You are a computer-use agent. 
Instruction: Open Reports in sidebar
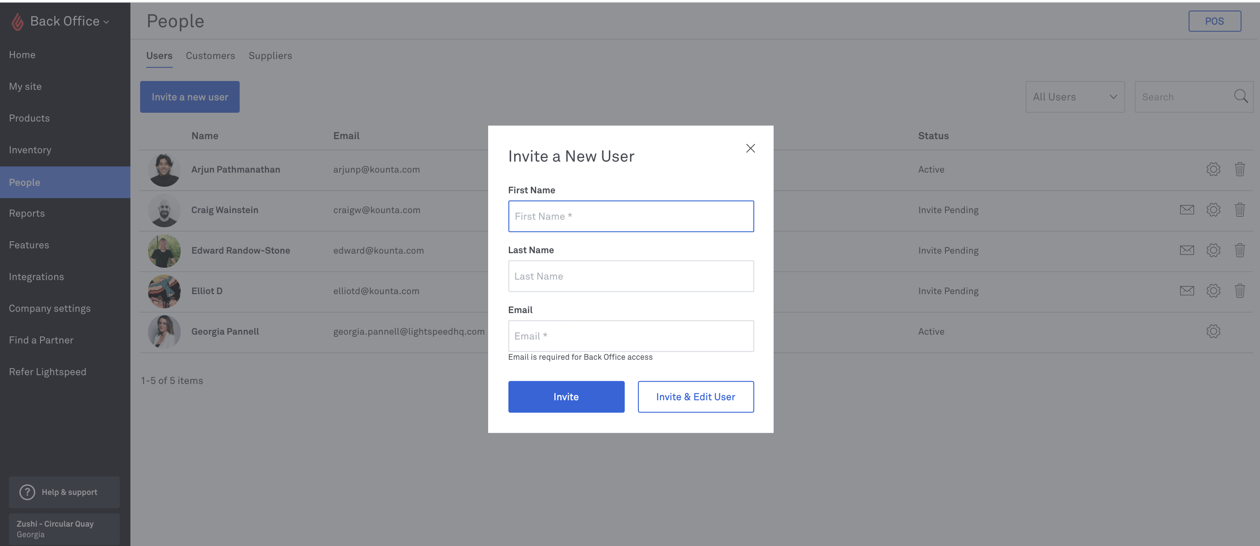click(x=27, y=214)
